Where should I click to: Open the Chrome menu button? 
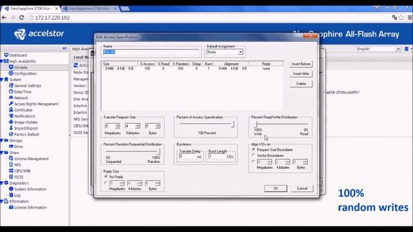410,17
